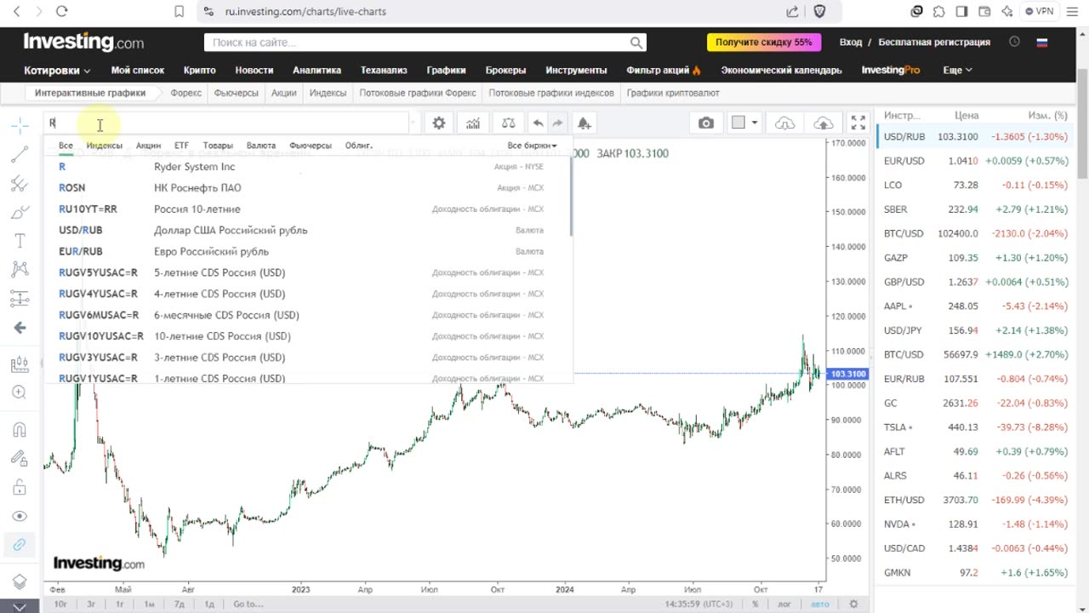The image size is (1089, 613).
Task: Select the 'Валюта' search filter tab
Action: point(261,146)
